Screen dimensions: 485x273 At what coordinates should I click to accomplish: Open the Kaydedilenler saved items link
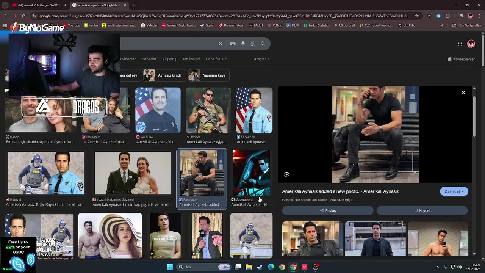[x=461, y=59]
